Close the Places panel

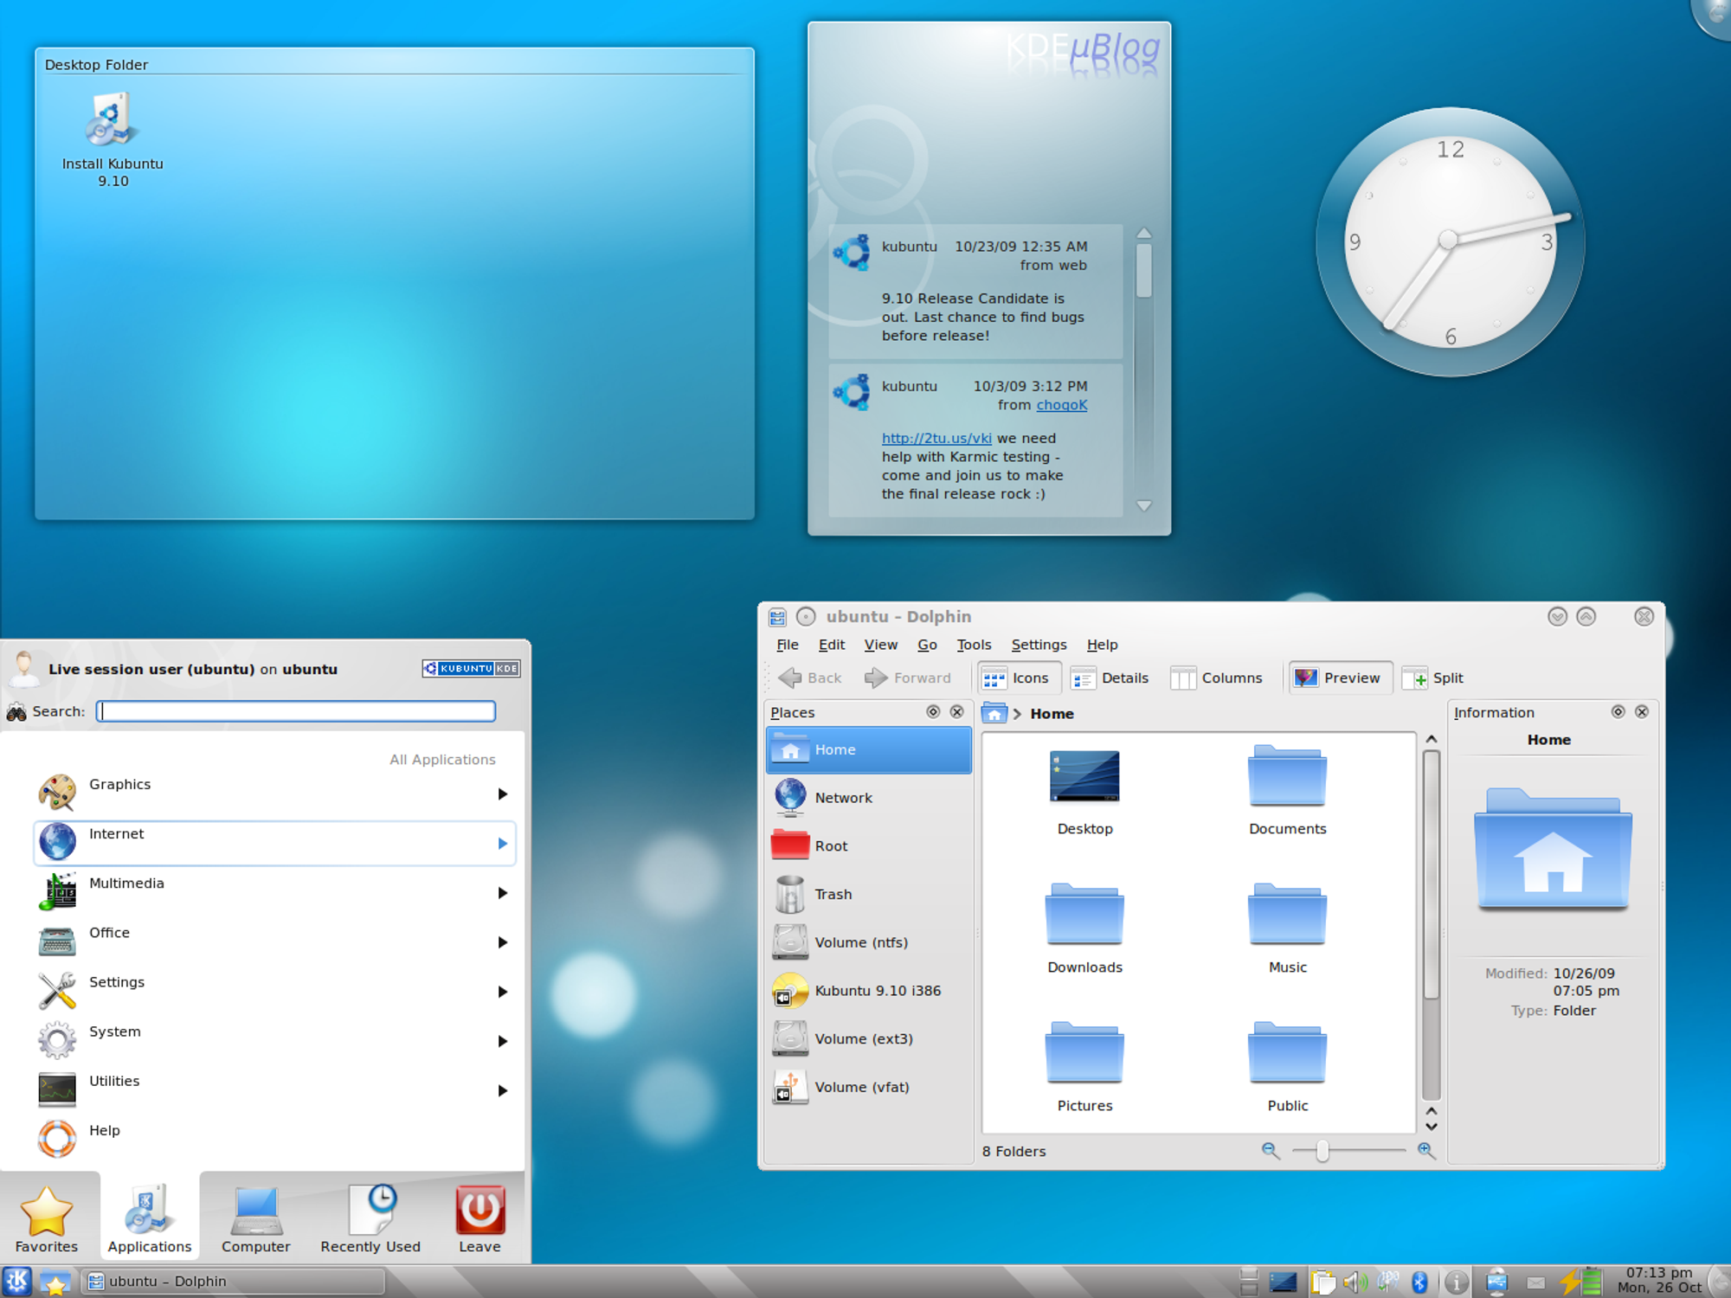tap(956, 711)
